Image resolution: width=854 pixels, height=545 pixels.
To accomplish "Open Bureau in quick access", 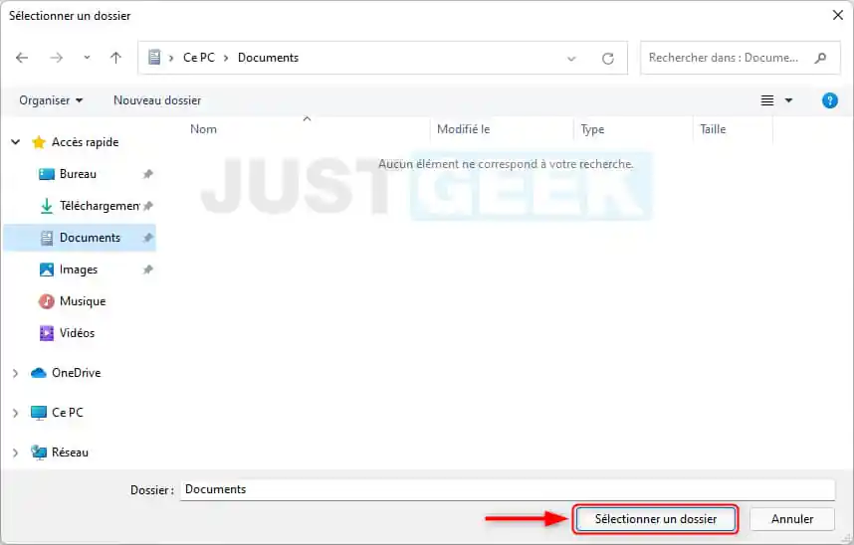I will coord(78,174).
